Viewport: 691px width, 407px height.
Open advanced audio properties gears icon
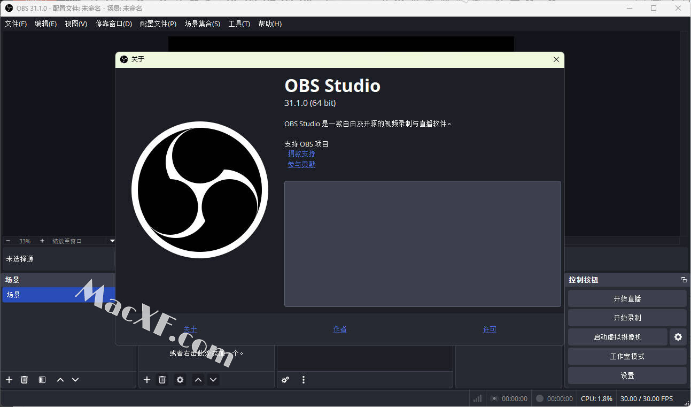[285, 380]
